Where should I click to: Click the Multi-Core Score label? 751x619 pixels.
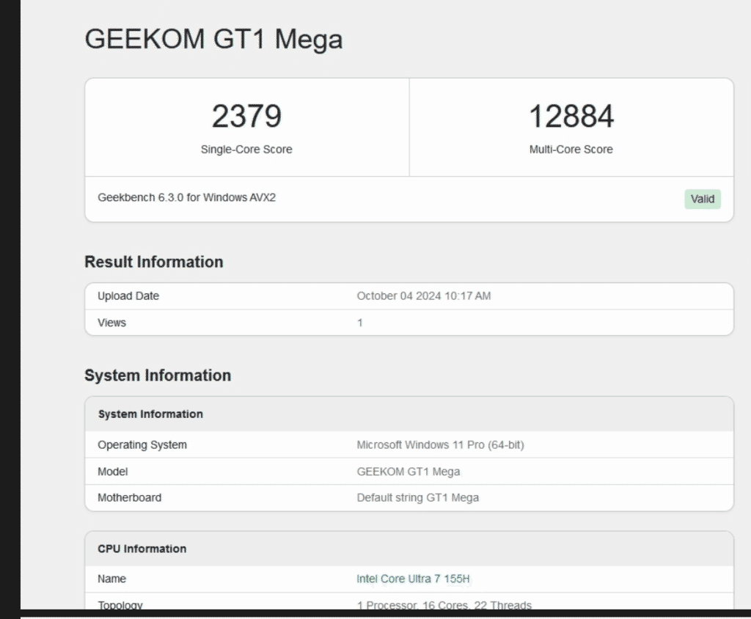572,149
